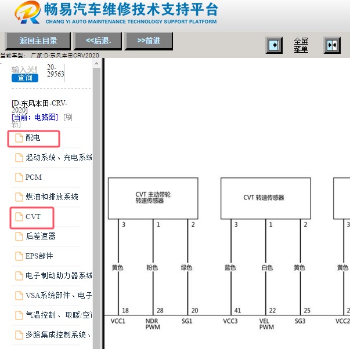Image resolution: width=350 pixels, height=349 pixels.
Task: Click the document icon beside 配电
Action: pyautogui.click(x=19, y=138)
